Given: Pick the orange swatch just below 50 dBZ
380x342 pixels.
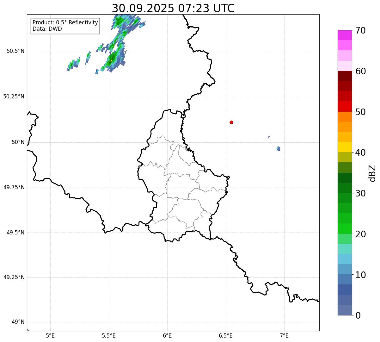Looking at the screenshot, I should click(x=345, y=117).
